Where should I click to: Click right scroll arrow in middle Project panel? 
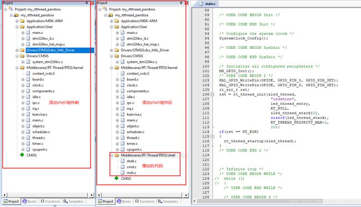[x=186, y=195]
